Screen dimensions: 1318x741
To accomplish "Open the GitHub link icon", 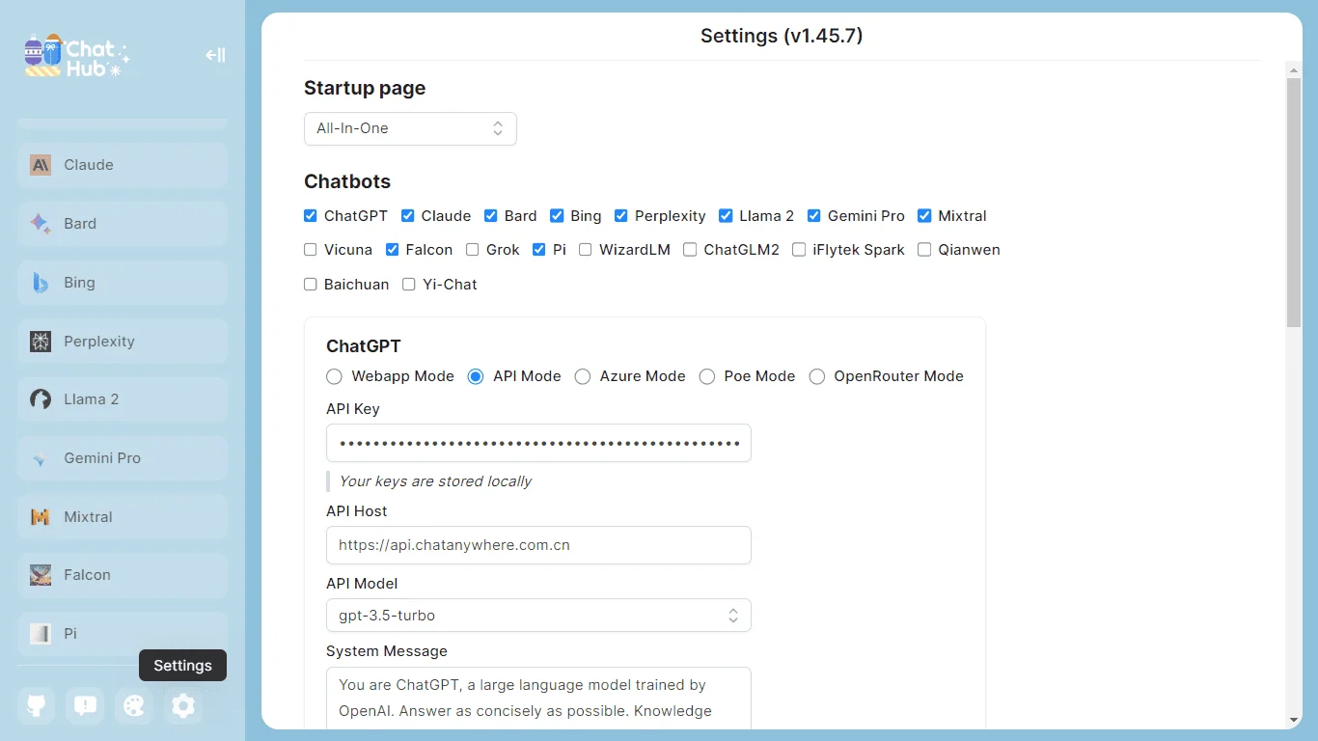I will pyautogui.click(x=37, y=706).
